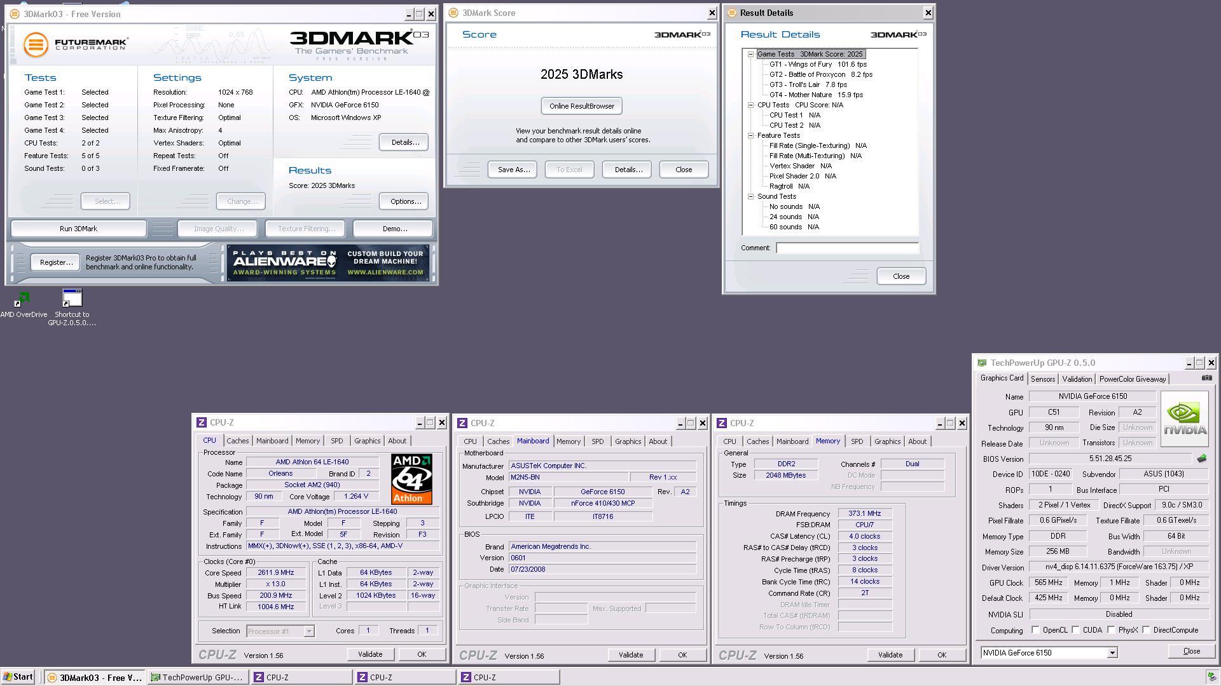Switch to the Sensors tab in GPU-Z

click(1043, 379)
